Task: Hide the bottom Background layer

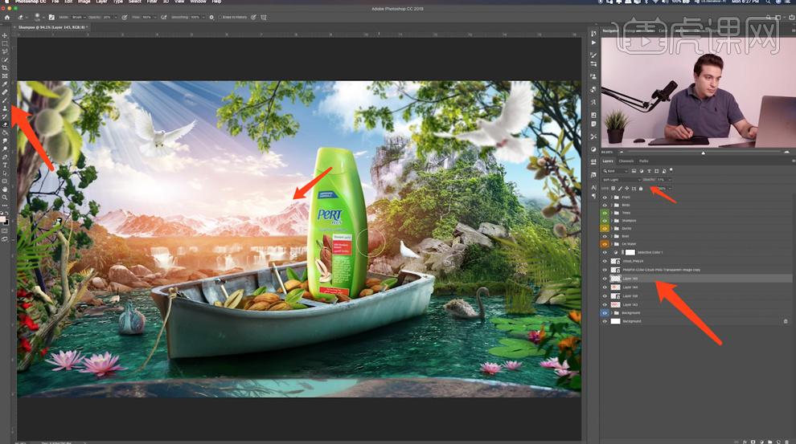Action: (605, 321)
